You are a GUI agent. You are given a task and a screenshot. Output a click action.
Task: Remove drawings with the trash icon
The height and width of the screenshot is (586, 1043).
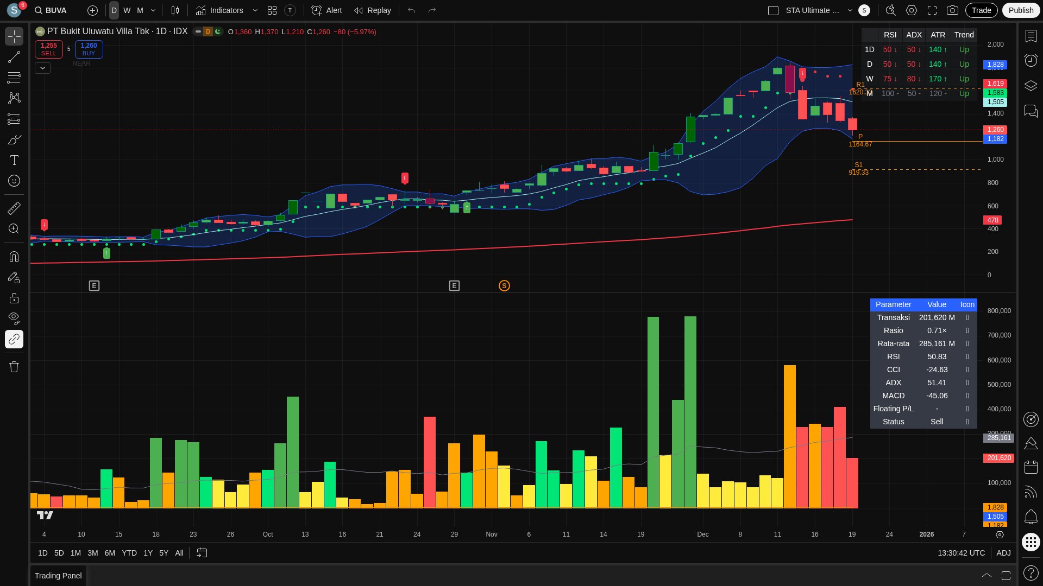point(14,367)
